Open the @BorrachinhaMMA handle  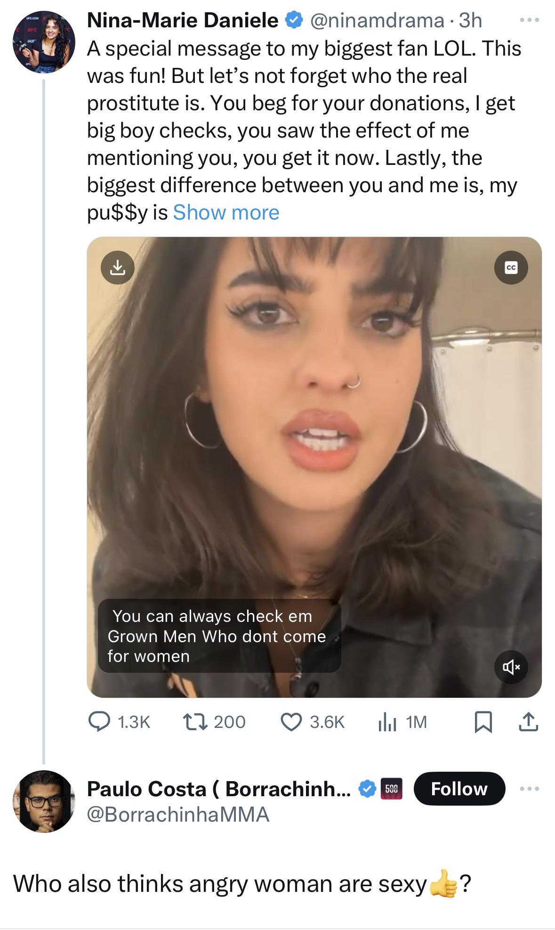[178, 814]
